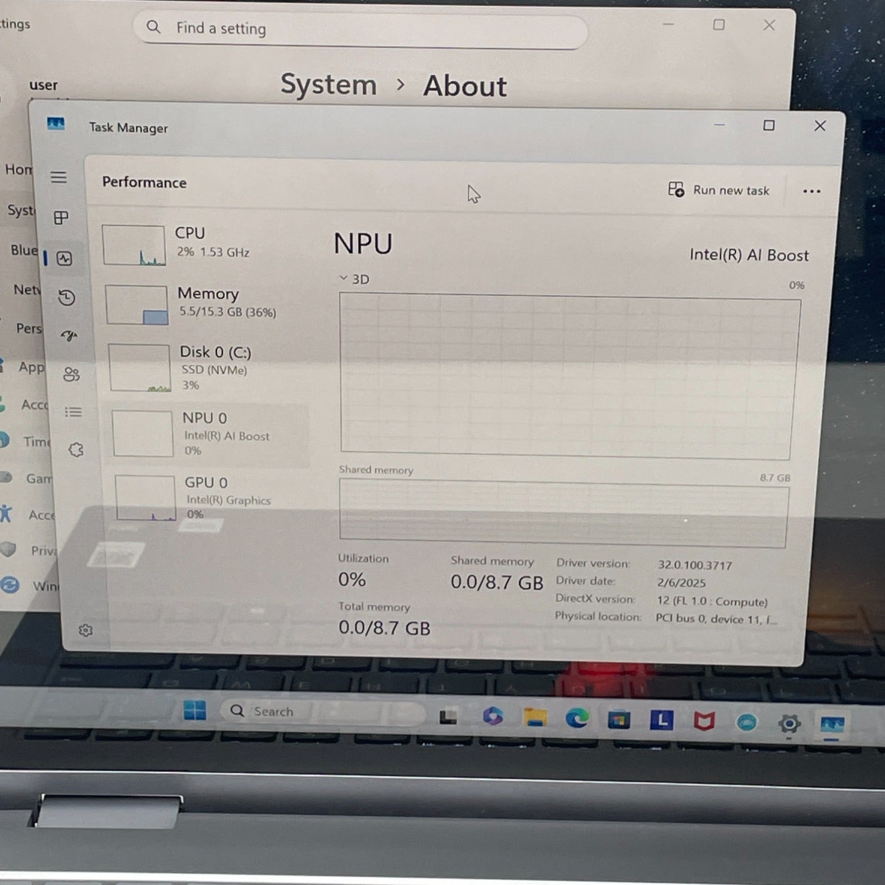Open the App history page icon

67,297
